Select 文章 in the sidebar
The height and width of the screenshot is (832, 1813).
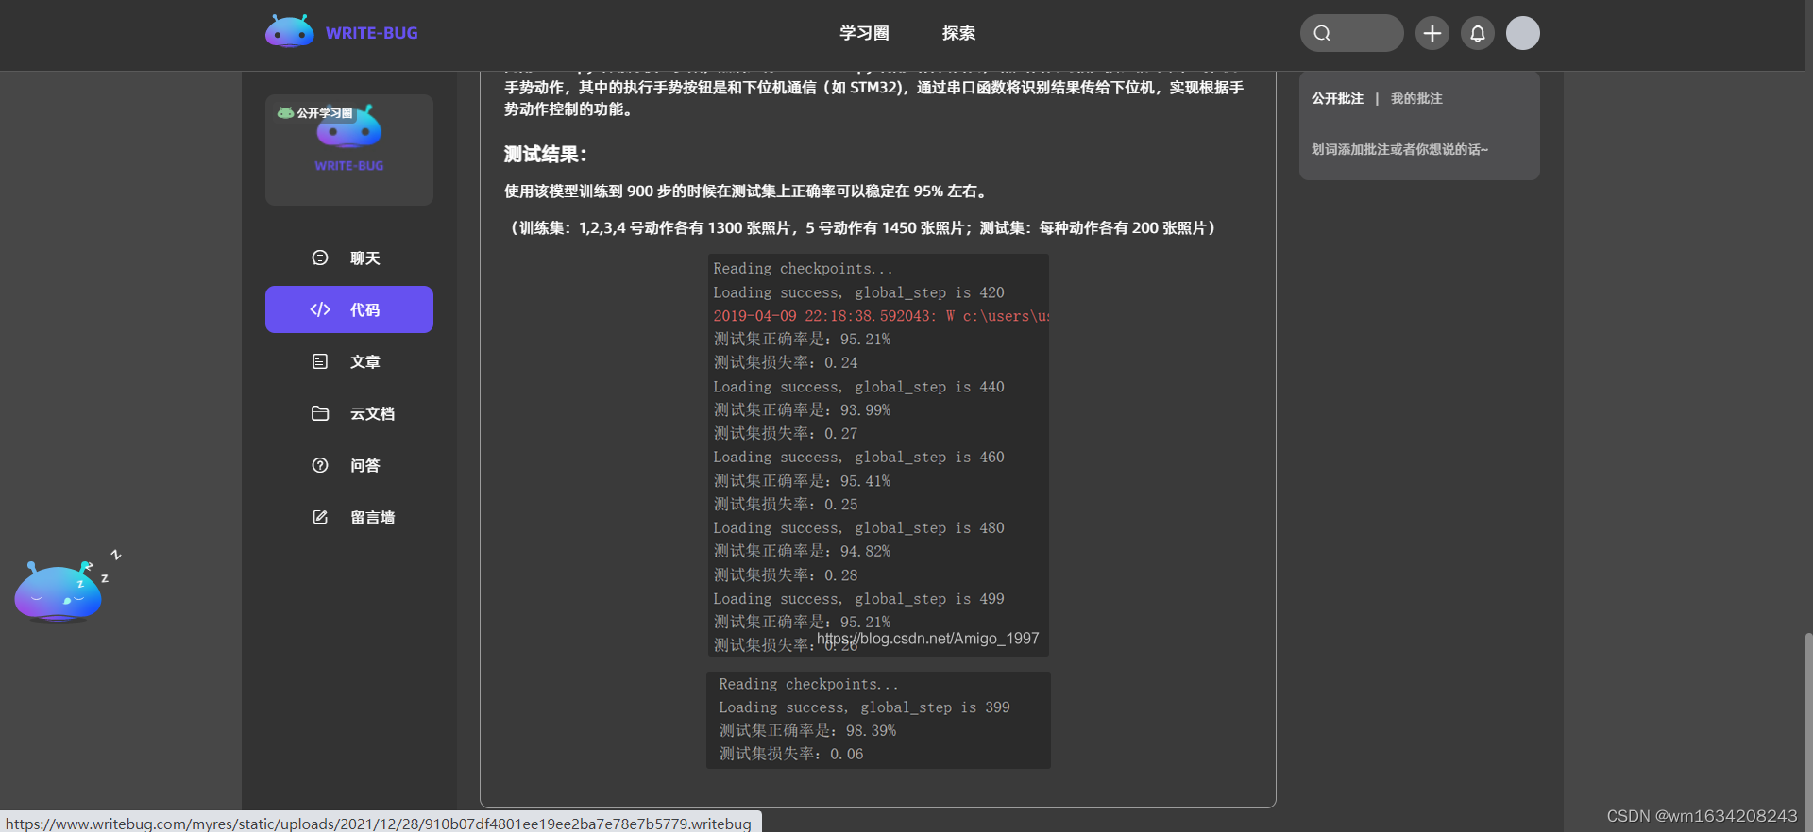pos(349,361)
